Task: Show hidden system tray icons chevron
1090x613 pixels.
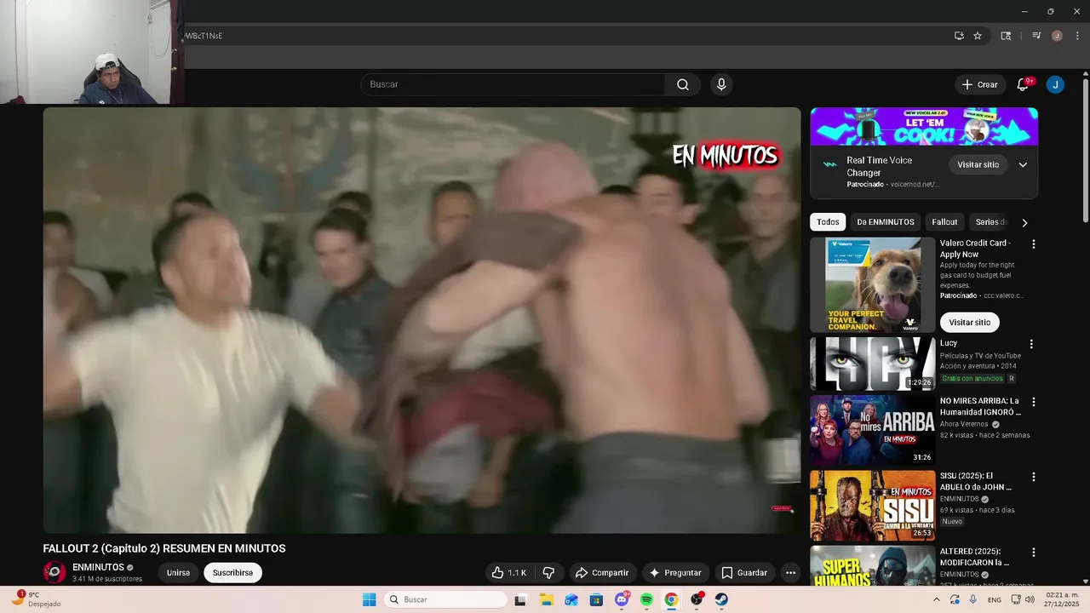Action: [x=937, y=599]
